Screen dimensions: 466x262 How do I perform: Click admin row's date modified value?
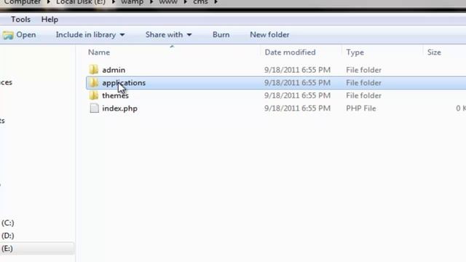297,70
